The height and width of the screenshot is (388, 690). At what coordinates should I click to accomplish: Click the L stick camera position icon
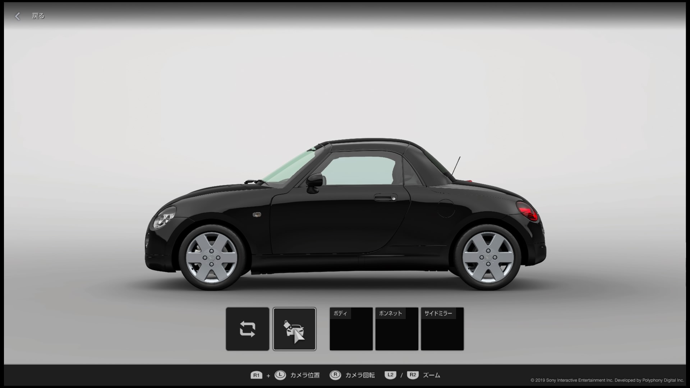[x=280, y=375]
